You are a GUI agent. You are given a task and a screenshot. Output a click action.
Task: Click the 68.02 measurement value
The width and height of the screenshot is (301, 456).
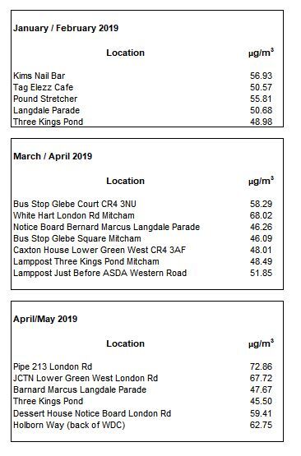262,215
